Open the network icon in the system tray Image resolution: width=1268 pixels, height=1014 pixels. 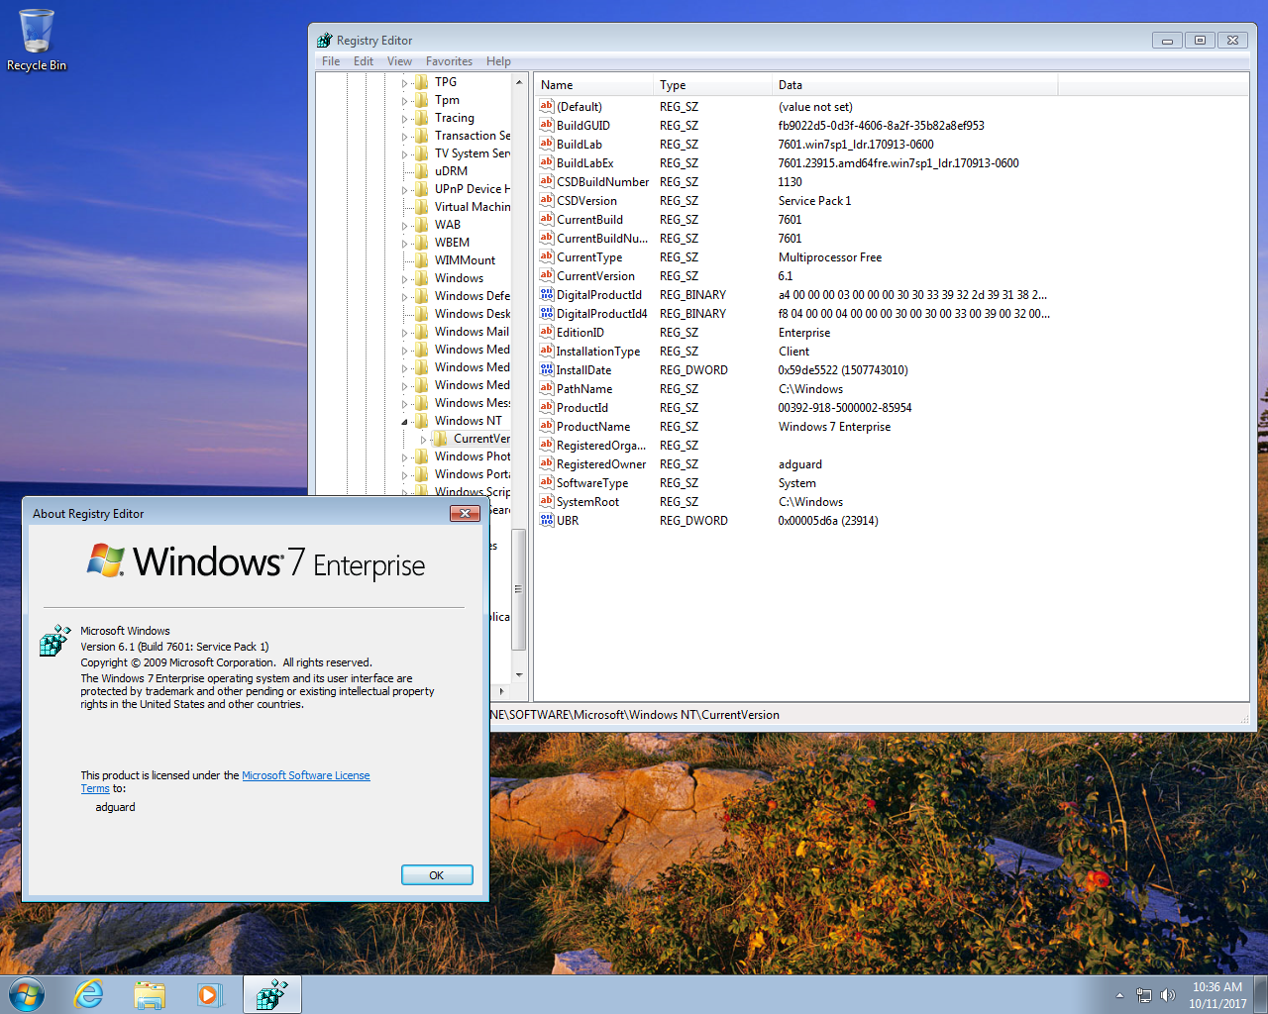(x=1144, y=995)
